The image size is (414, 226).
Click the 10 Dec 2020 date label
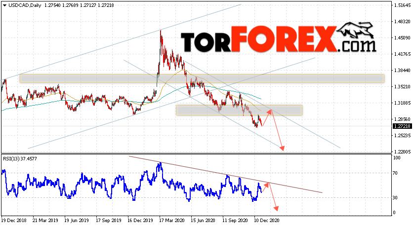click(266, 221)
